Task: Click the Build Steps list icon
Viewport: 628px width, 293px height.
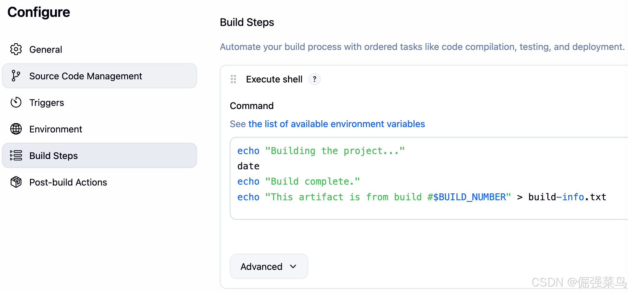Action: pos(16,156)
